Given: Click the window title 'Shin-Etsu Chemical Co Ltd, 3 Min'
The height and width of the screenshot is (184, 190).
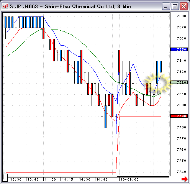Looking at the screenshot, I should click(x=88, y=7).
